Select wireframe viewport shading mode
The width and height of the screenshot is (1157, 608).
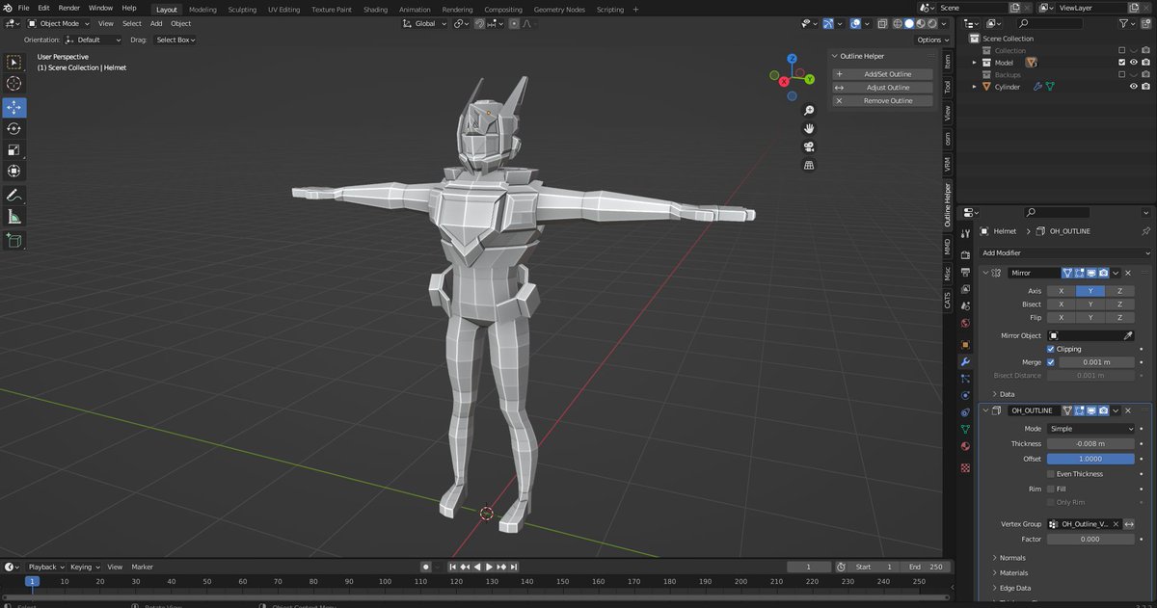tap(896, 23)
